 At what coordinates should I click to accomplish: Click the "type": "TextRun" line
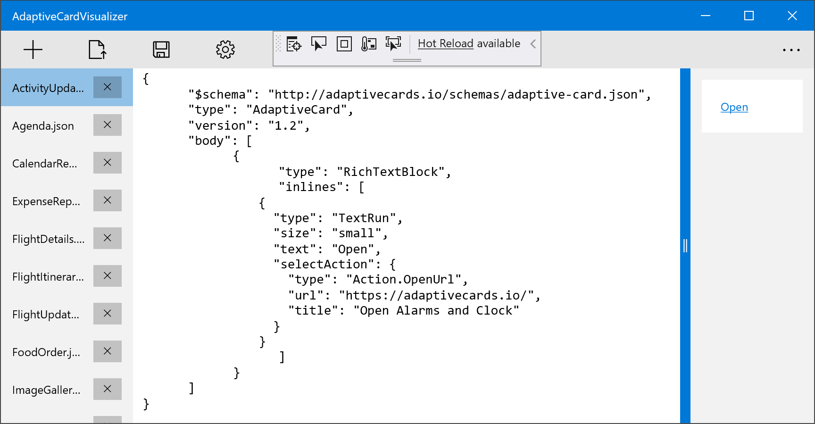338,218
